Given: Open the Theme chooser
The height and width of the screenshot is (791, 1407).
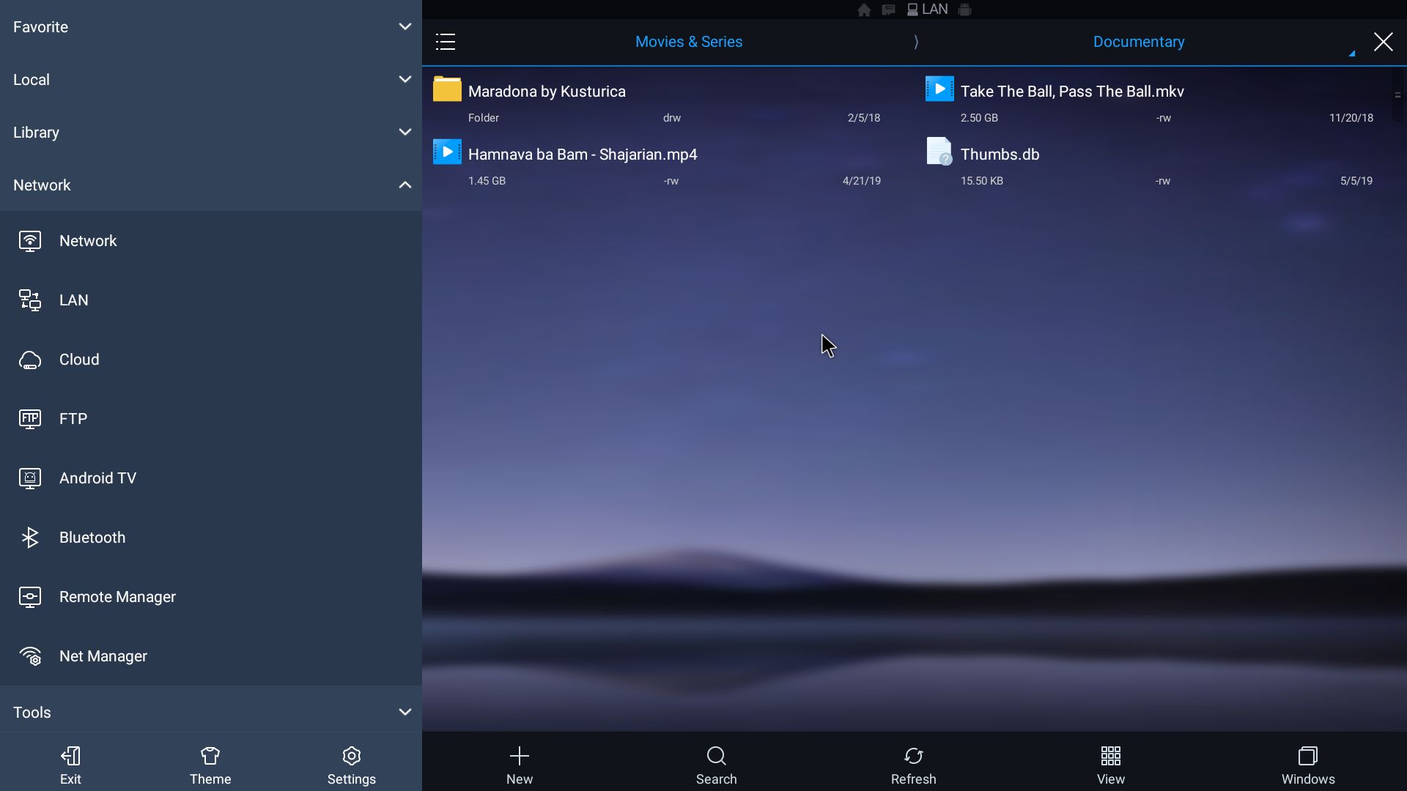Looking at the screenshot, I should pyautogui.click(x=210, y=764).
